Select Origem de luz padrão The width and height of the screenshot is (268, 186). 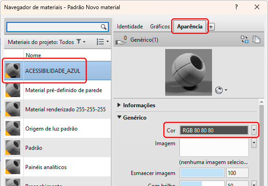[51, 128]
